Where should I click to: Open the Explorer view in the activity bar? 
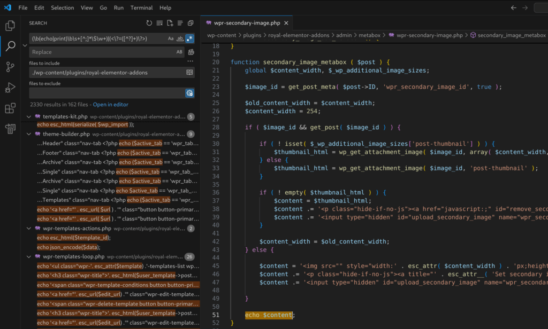point(11,25)
